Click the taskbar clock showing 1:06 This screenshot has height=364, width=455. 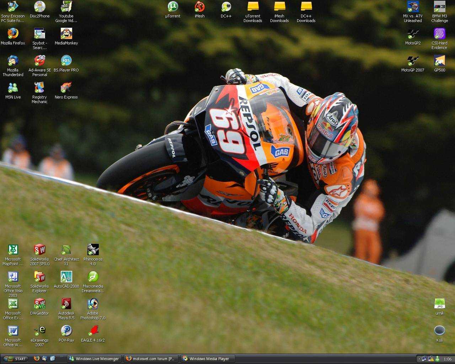[448, 359]
